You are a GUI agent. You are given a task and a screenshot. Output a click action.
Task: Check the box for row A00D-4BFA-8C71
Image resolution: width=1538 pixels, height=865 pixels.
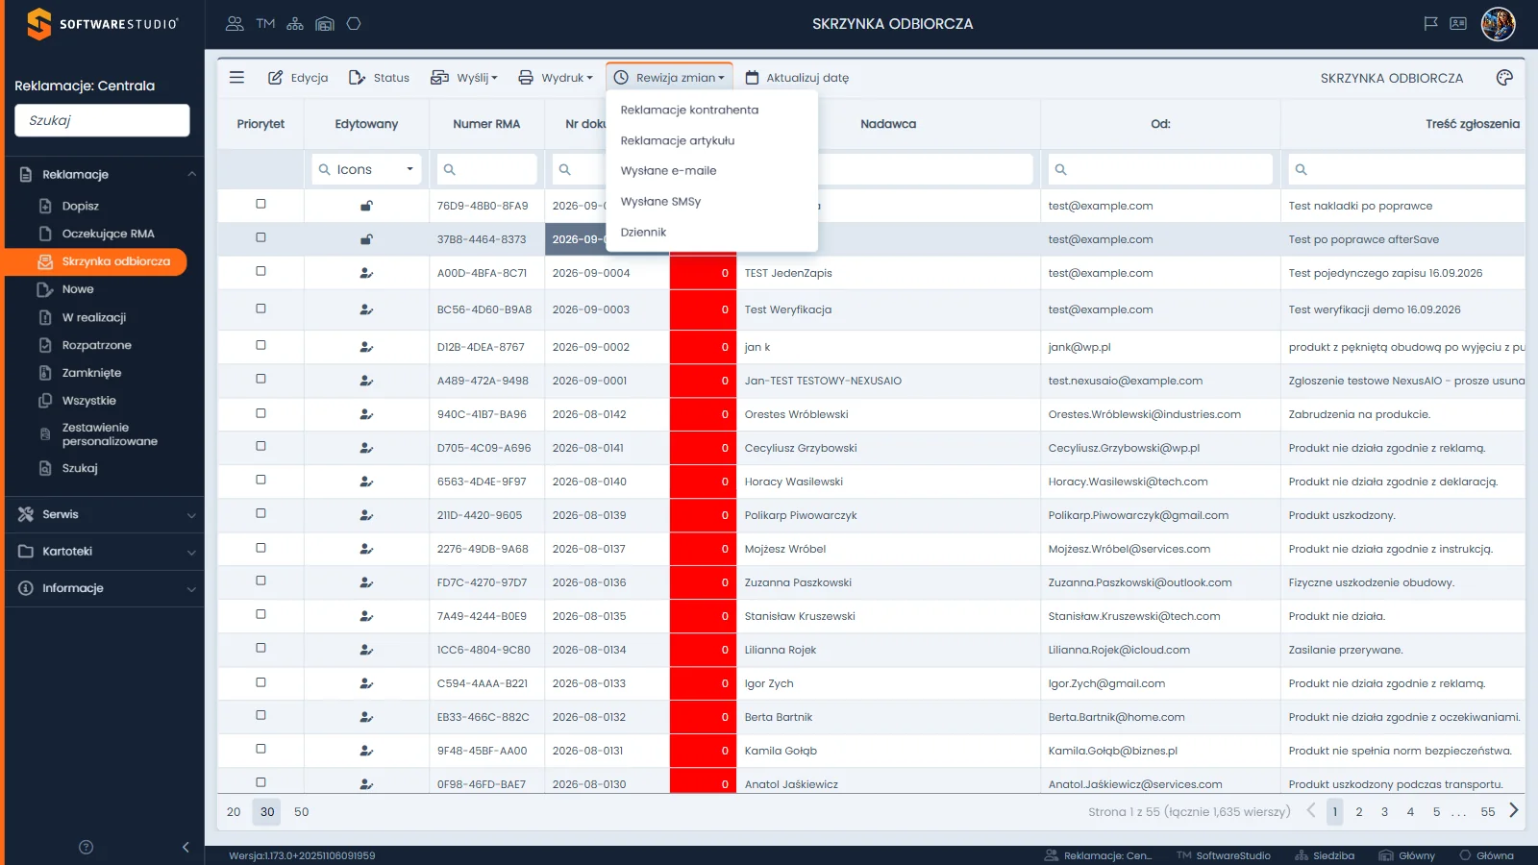click(260, 271)
